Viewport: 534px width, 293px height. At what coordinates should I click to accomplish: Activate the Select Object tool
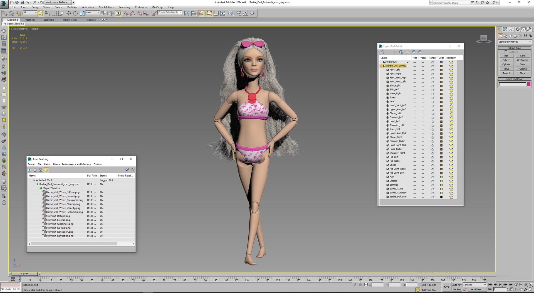tap(41, 13)
